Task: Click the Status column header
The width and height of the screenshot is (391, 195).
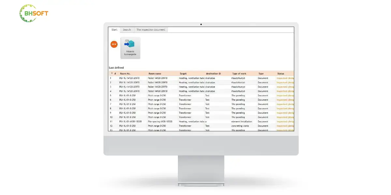Action: [x=281, y=74]
